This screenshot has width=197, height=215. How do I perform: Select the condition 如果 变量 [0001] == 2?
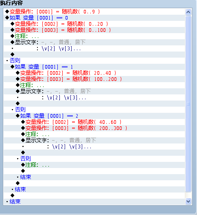click(94, 116)
